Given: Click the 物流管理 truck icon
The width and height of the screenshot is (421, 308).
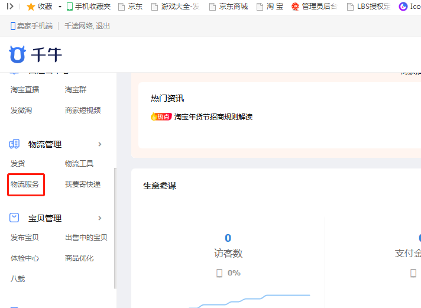Looking at the screenshot, I should [x=14, y=144].
